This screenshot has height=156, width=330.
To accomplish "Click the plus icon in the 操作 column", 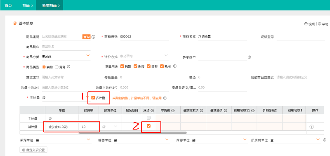I will (x=312, y=127).
